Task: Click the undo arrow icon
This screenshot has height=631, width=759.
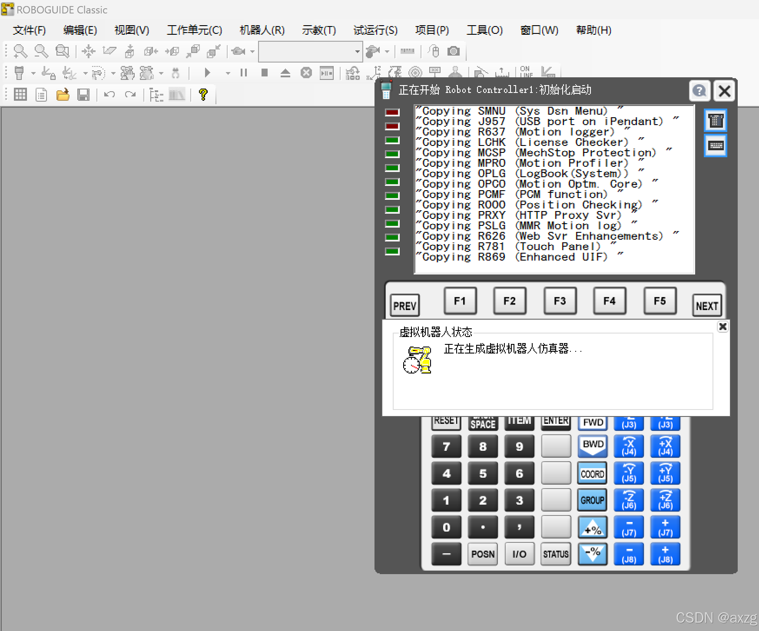Action: [109, 94]
